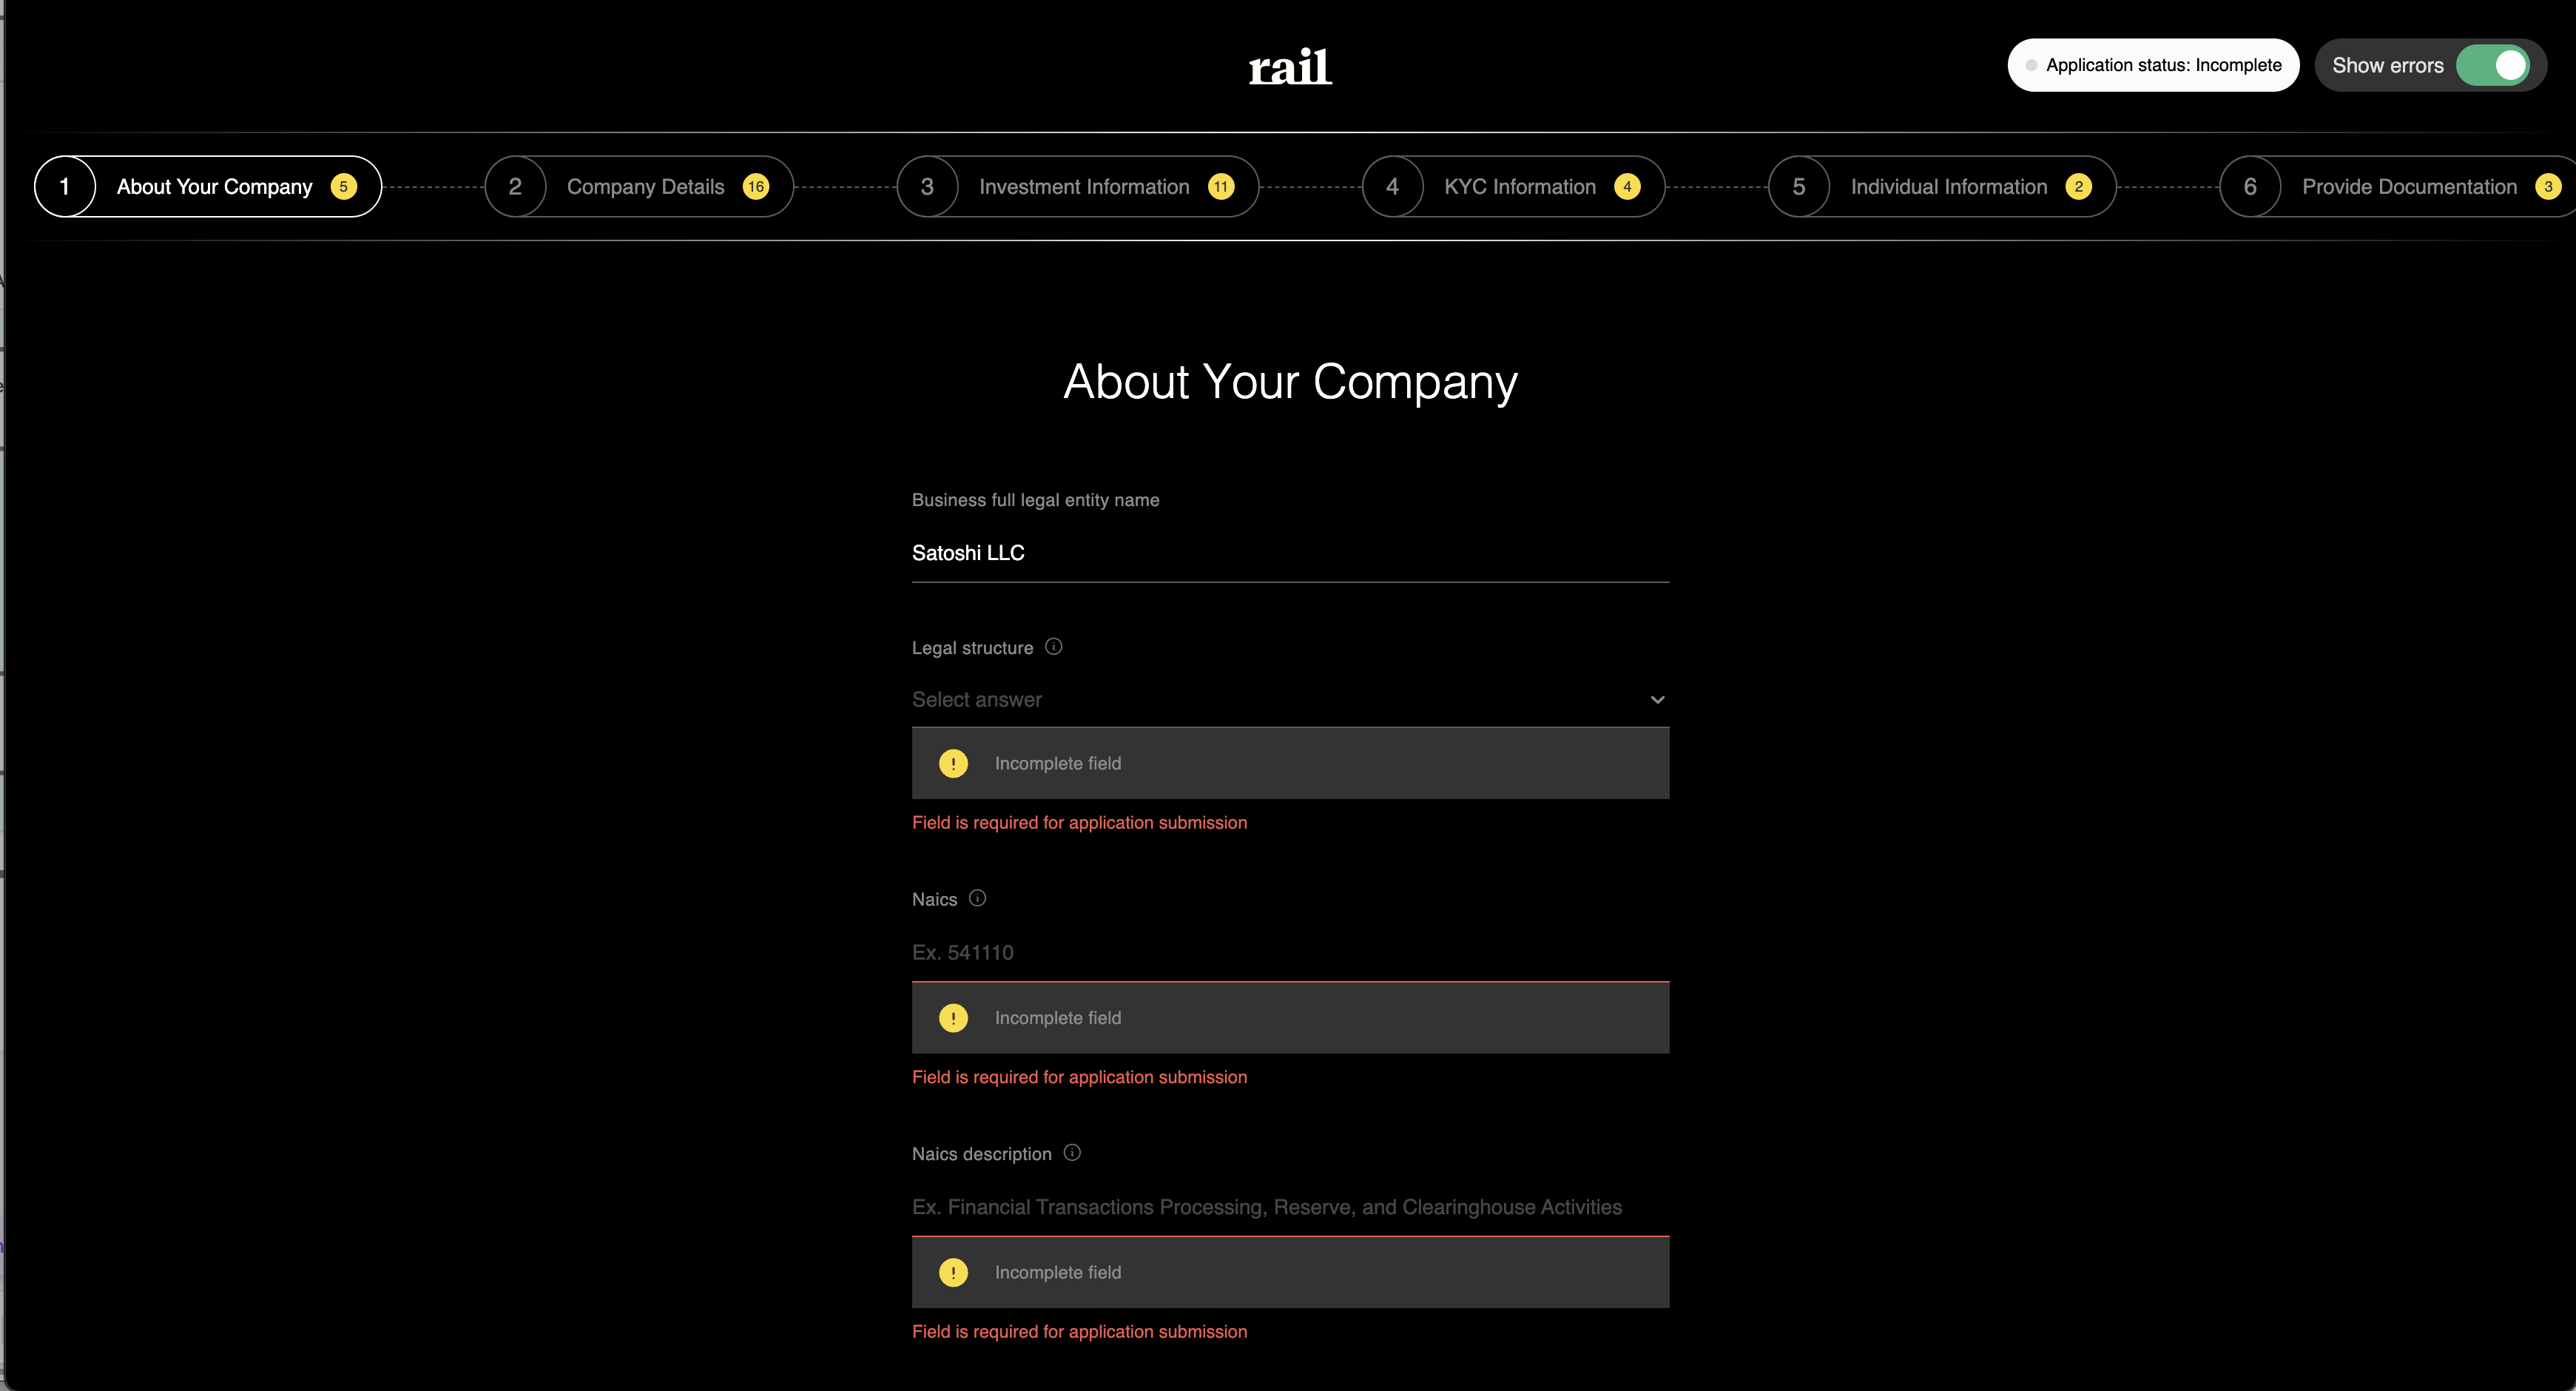Click the Satoshi LLC name field

(x=1290, y=553)
